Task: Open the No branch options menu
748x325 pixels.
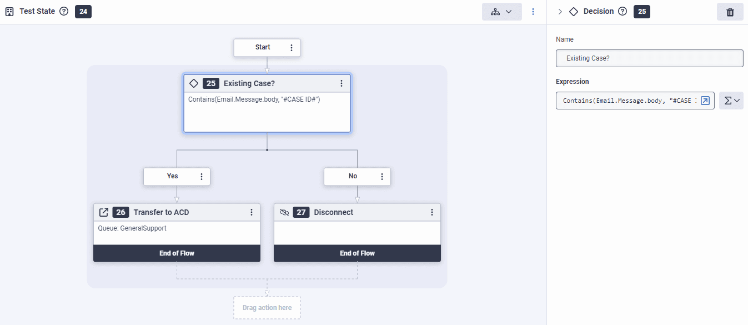Action: (381, 176)
